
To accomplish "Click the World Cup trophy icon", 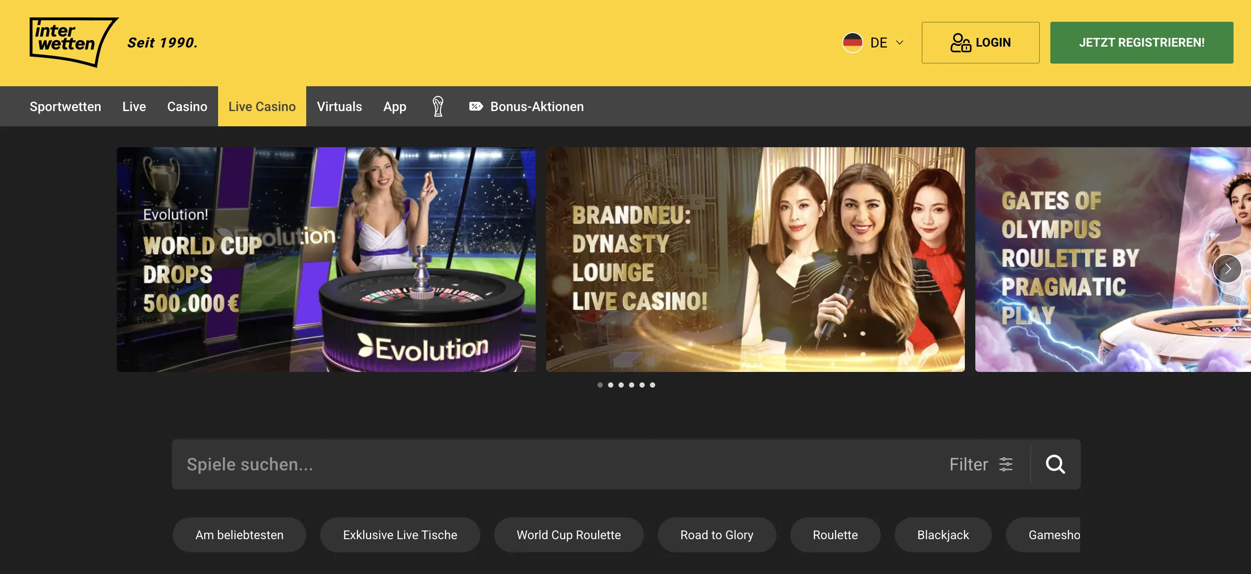I will pos(438,107).
